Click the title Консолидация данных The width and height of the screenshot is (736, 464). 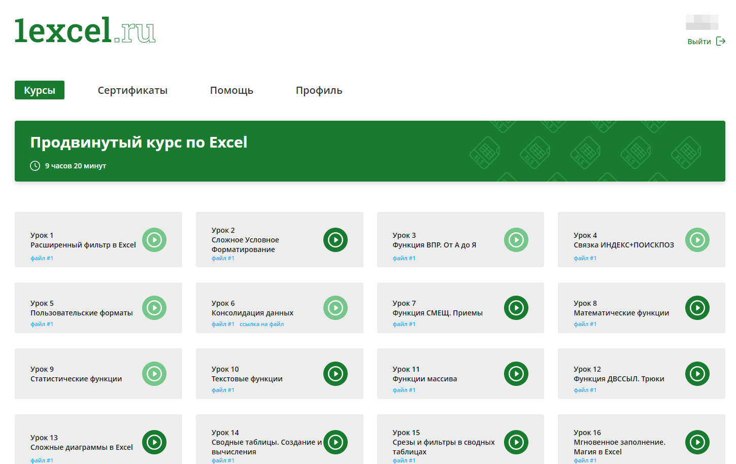click(x=252, y=313)
